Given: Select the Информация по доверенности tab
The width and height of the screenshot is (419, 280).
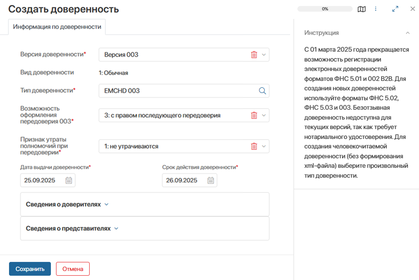Looking at the screenshot, I should pos(57,27).
